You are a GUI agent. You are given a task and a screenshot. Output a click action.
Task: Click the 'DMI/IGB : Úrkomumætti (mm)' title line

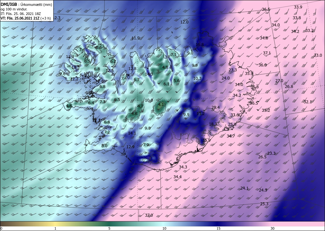click(26, 4)
